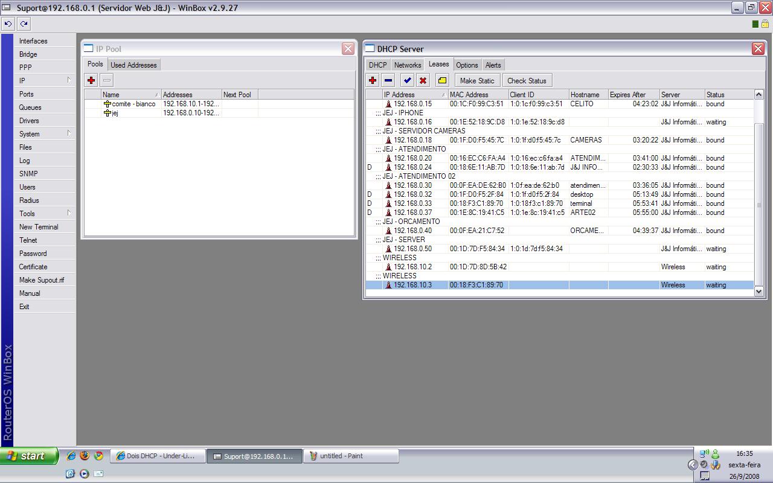Select the lease row 192.168.0.40
The image size is (773, 483).
point(560,231)
